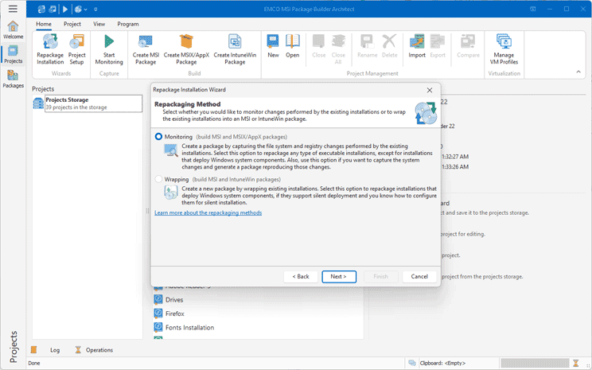Go to Packages in the left sidebar

click(13, 78)
